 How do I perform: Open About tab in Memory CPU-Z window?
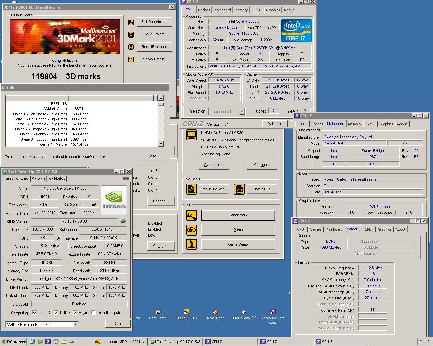pyautogui.click(x=400, y=229)
